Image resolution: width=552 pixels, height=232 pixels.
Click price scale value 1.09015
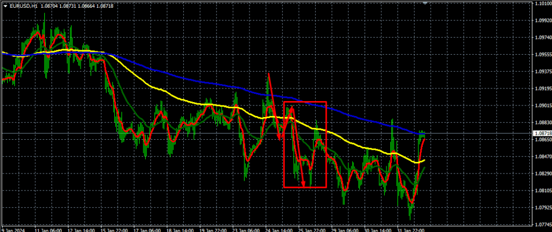544,106
